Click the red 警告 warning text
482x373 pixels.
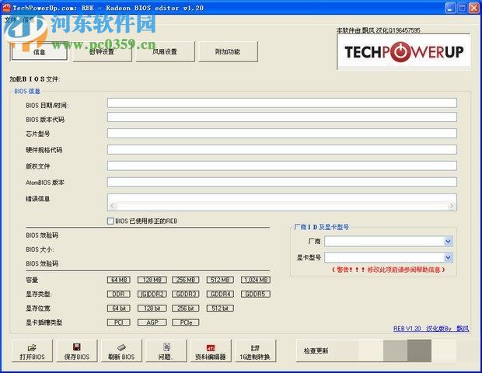[389, 270]
